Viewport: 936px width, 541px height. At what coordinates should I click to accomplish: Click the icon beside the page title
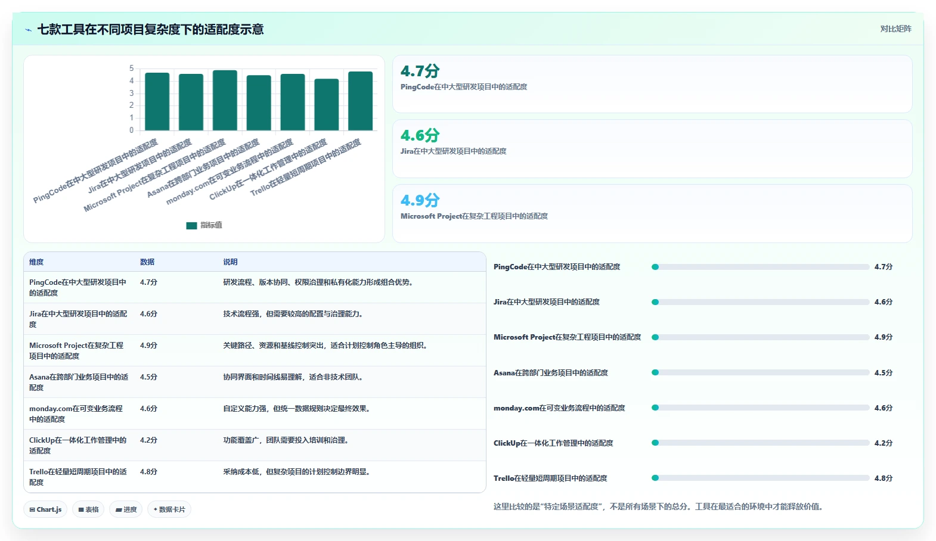pyautogui.click(x=28, y=30)
